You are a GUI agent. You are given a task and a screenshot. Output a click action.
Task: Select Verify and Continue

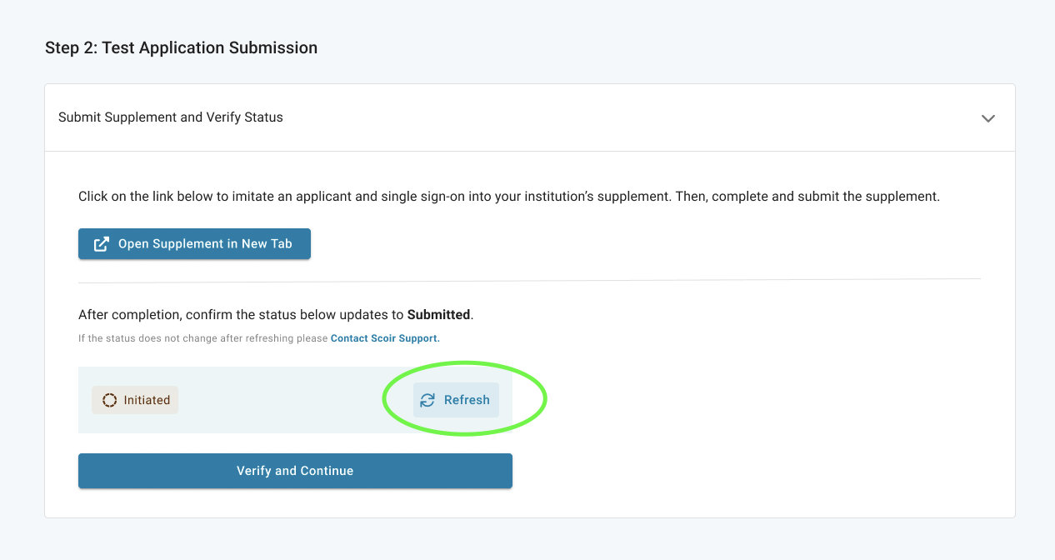(x=295, y=471)
